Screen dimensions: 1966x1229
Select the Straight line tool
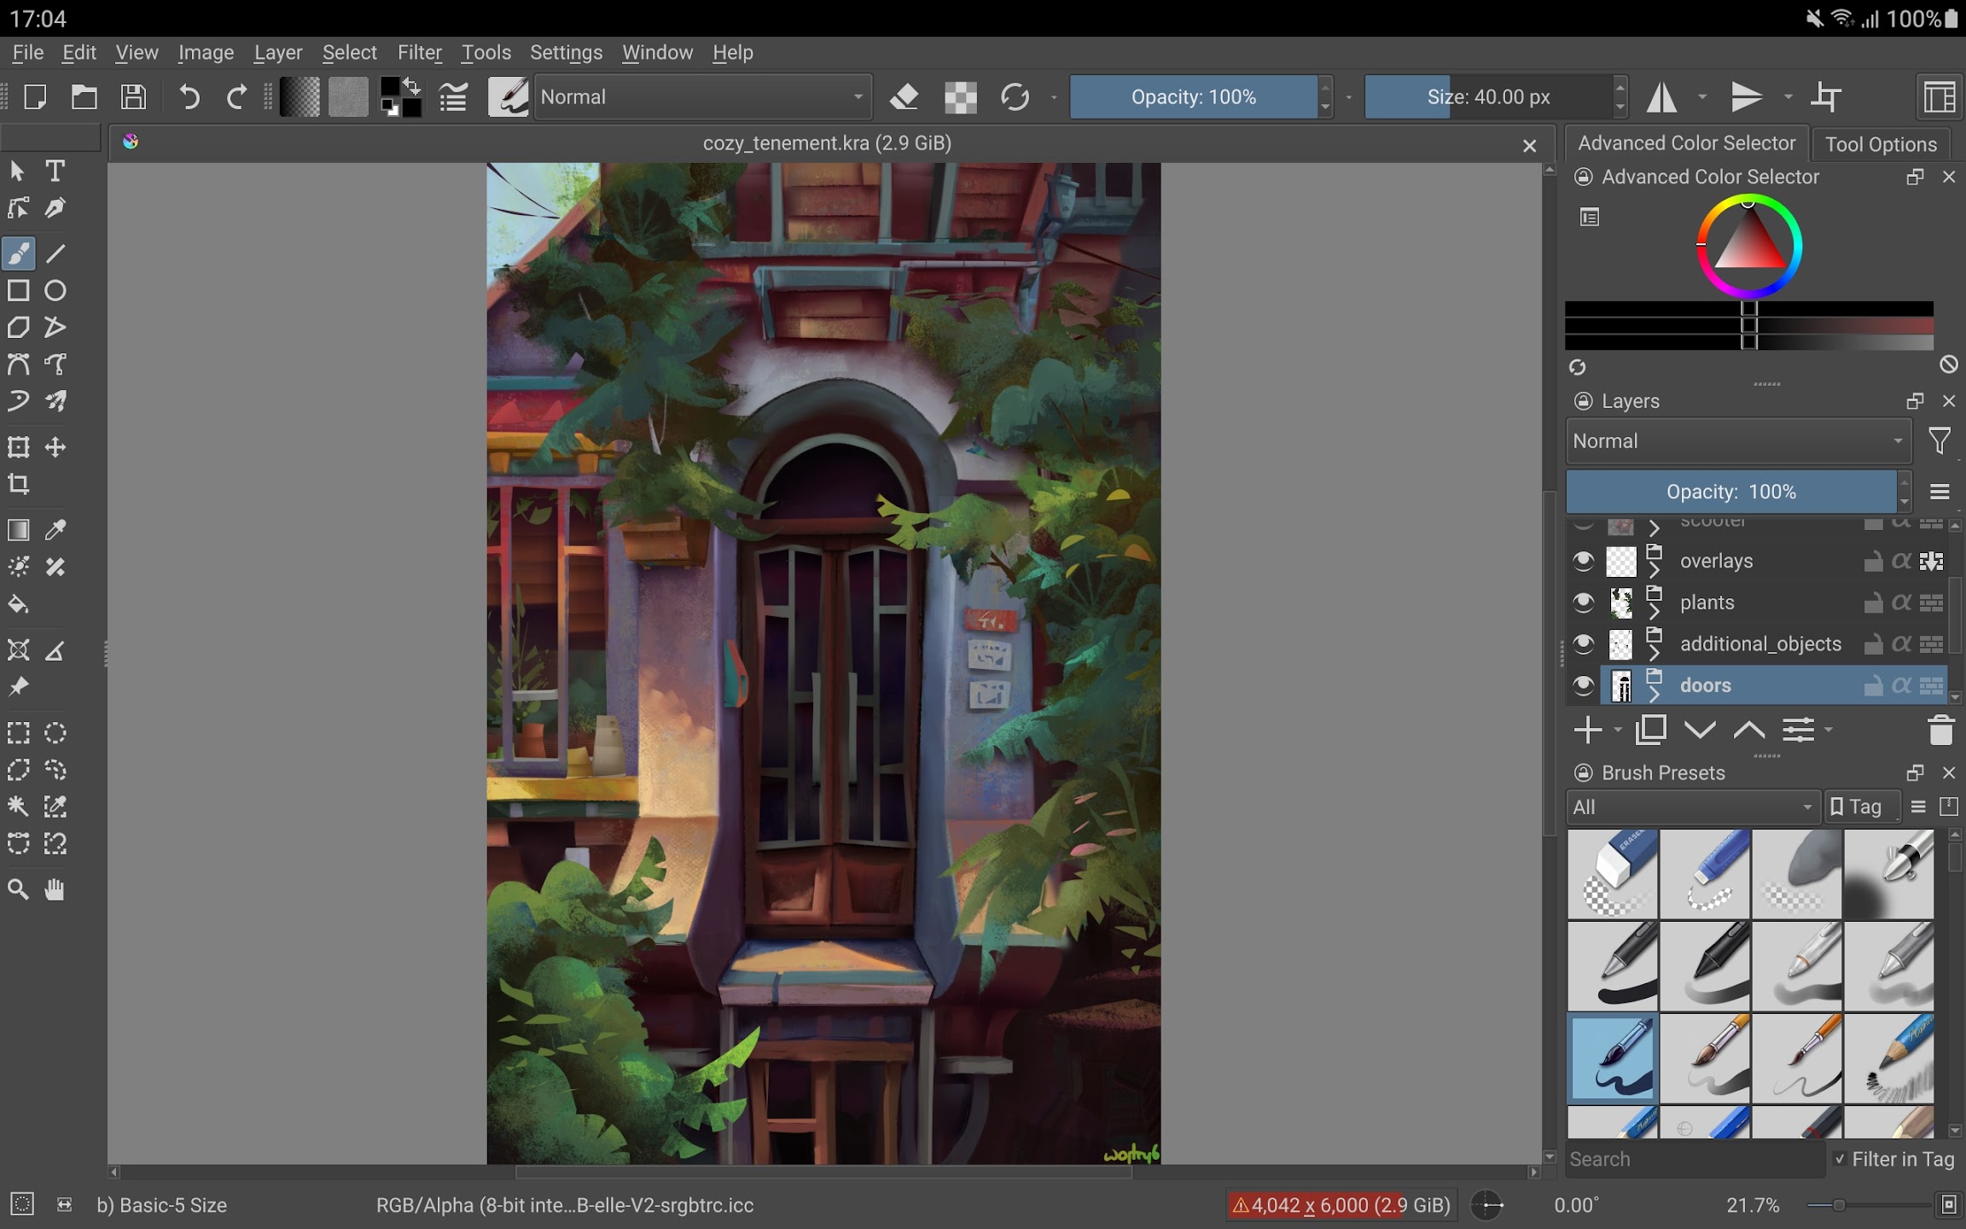[x=55, y=253]
